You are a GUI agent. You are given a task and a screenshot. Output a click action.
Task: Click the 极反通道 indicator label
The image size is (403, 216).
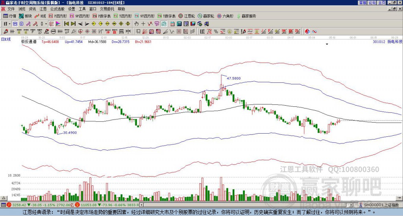(29, 41)
